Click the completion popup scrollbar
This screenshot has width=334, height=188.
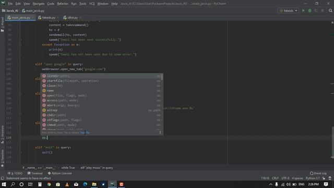coord(162,77)
